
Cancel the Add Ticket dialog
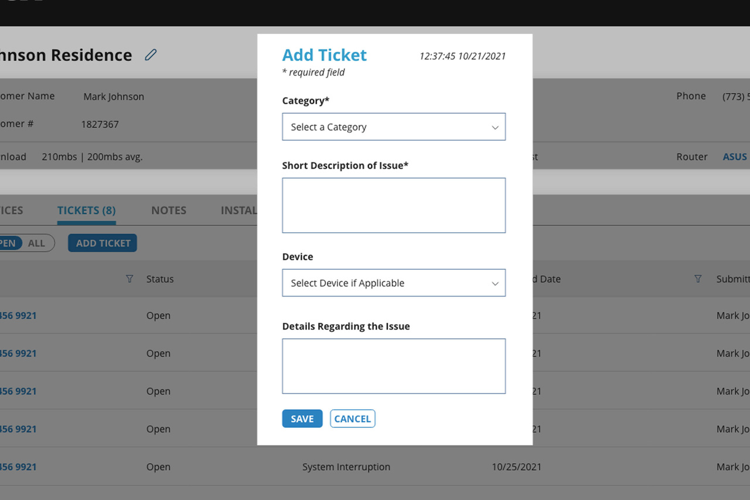click(352, 419)
